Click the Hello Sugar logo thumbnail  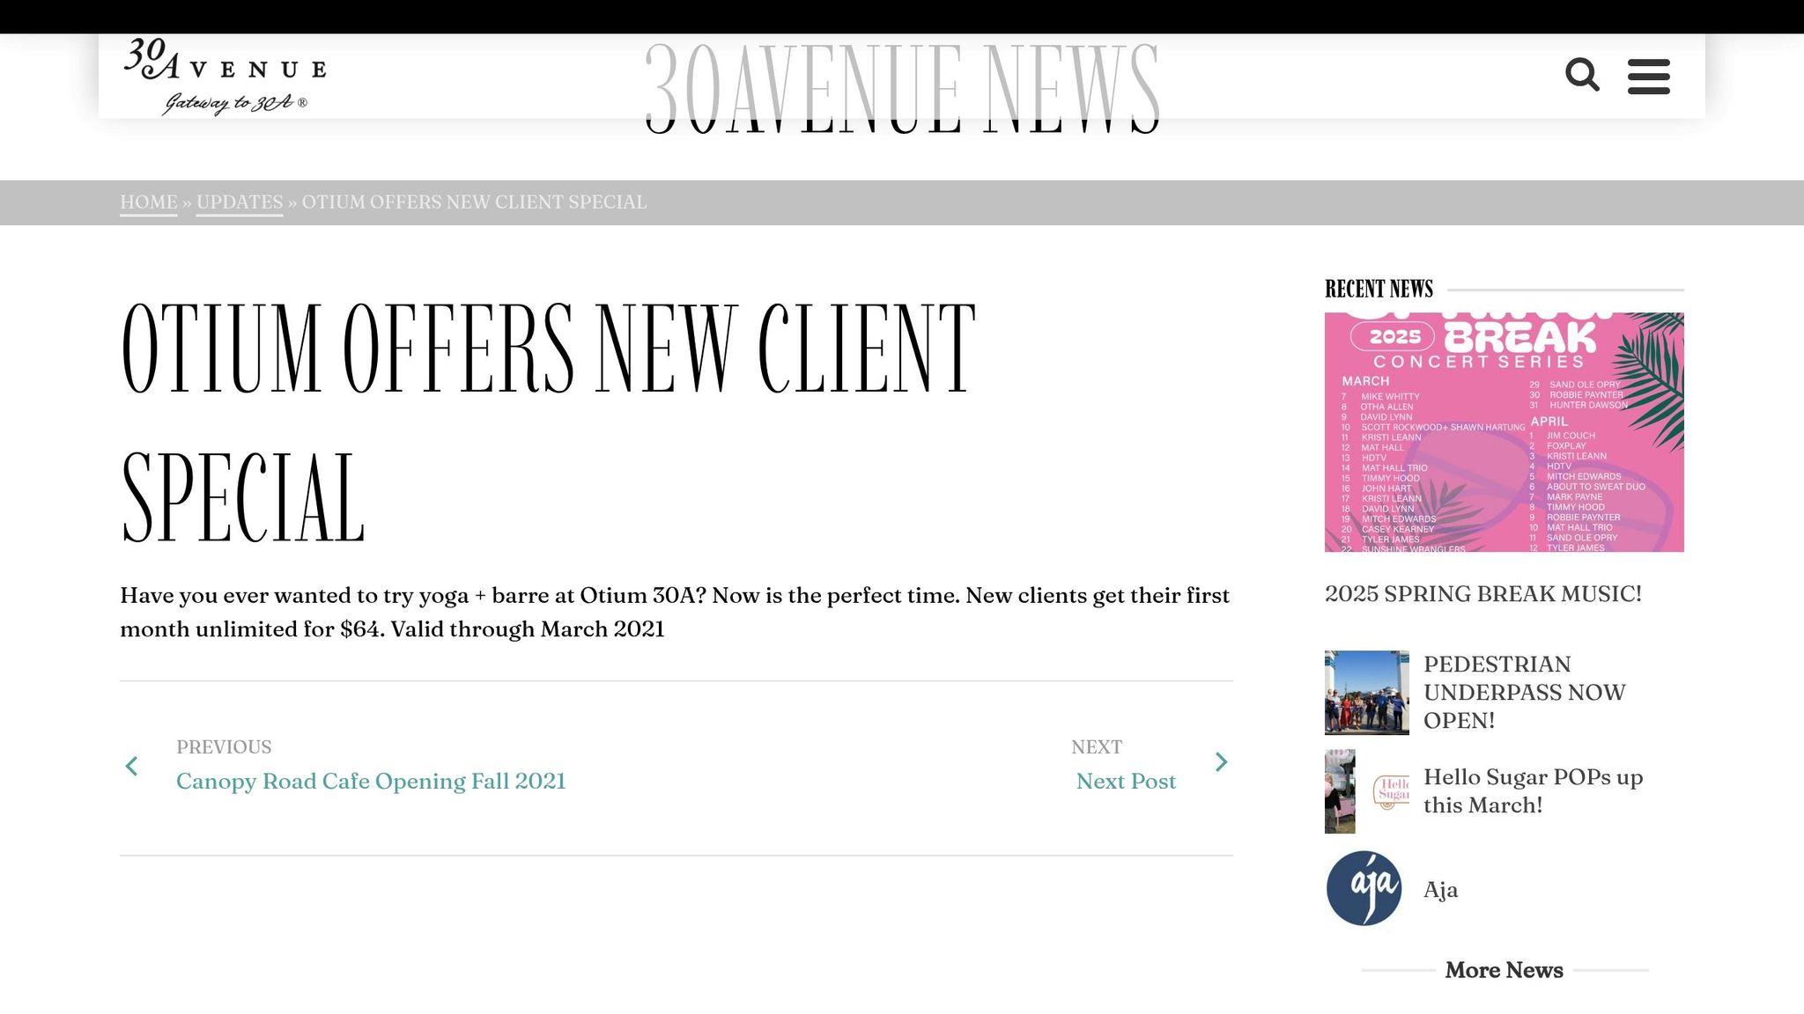[x=1391, y=790]
